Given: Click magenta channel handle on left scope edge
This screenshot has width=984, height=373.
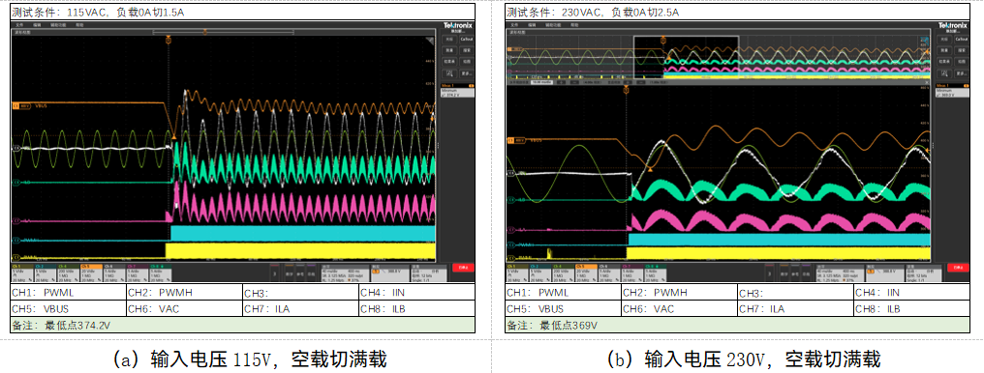Looking at the screenshot, I should pos(16,221).
